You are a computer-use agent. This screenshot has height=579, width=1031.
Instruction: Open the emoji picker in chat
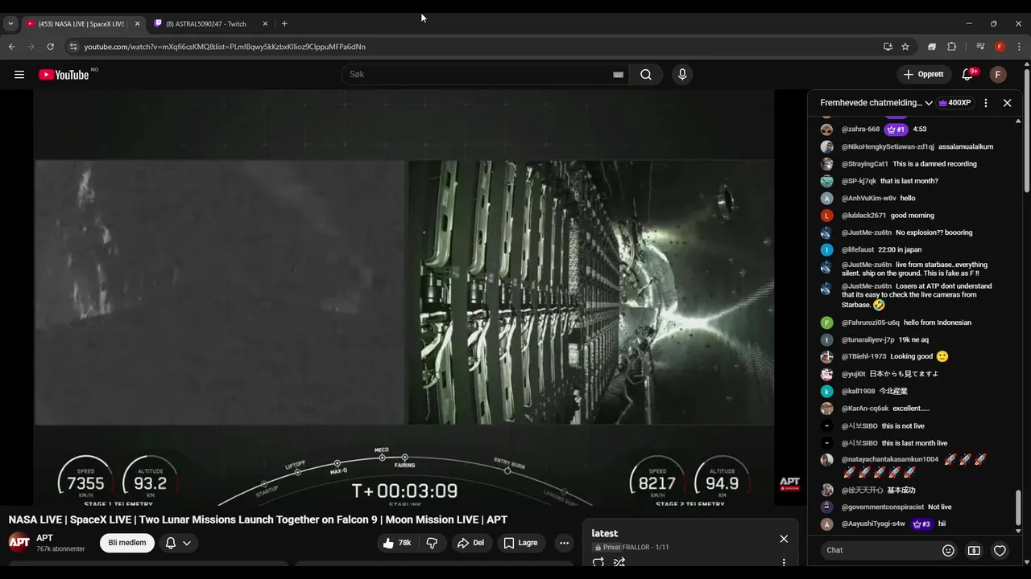[948, 551]
